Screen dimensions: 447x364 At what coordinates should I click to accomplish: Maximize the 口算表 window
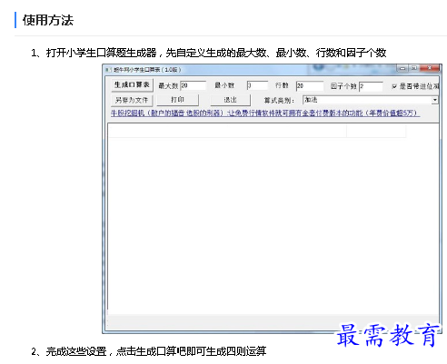pos(413,68)
